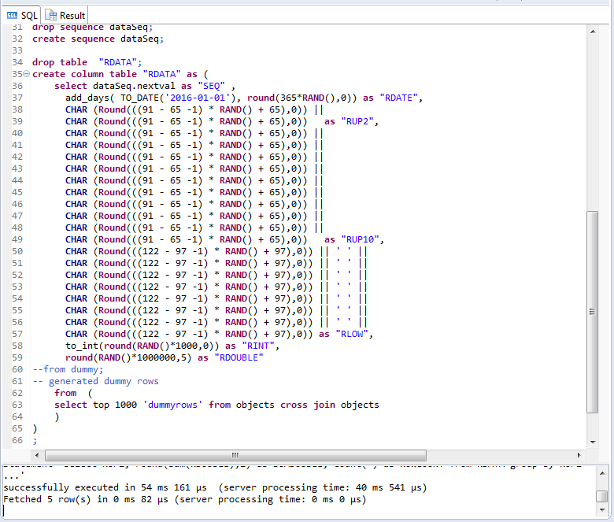Click the editor vertical scrollbar thumb
Viewport: 614px width, 522px height.
coord(593,312)
